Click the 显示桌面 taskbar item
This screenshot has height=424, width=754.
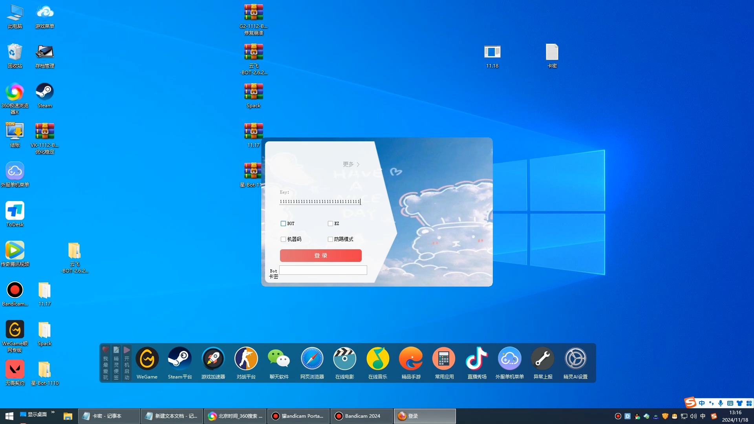tap(33, 414)
